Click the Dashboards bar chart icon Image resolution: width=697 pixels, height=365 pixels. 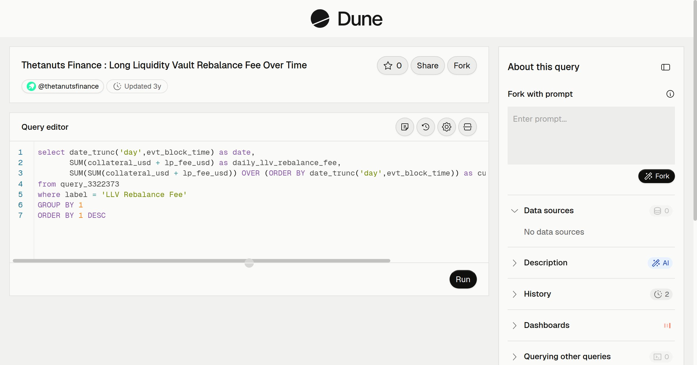[667, 325]
